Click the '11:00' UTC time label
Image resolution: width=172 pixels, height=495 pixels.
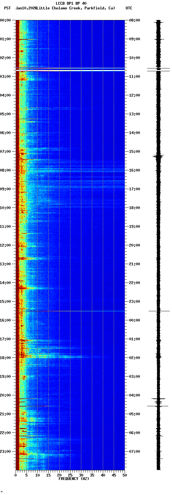point(135,77)
